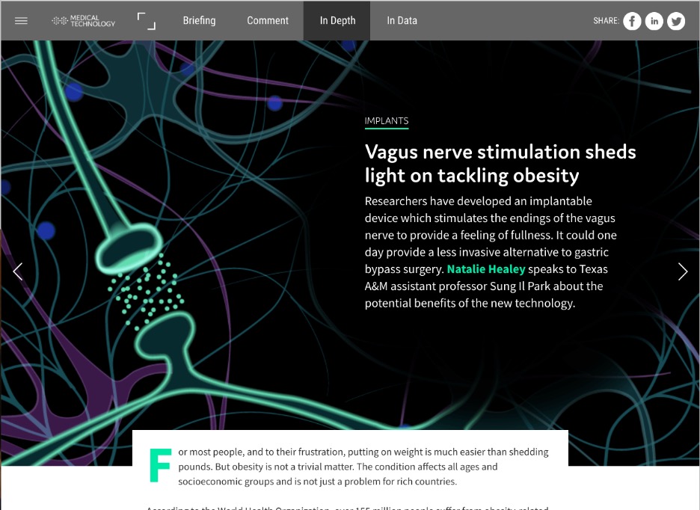Click intro text 'Researchers have developed an implantable'
This screenshot has width=700, height=510.
(x=478, y=201)
